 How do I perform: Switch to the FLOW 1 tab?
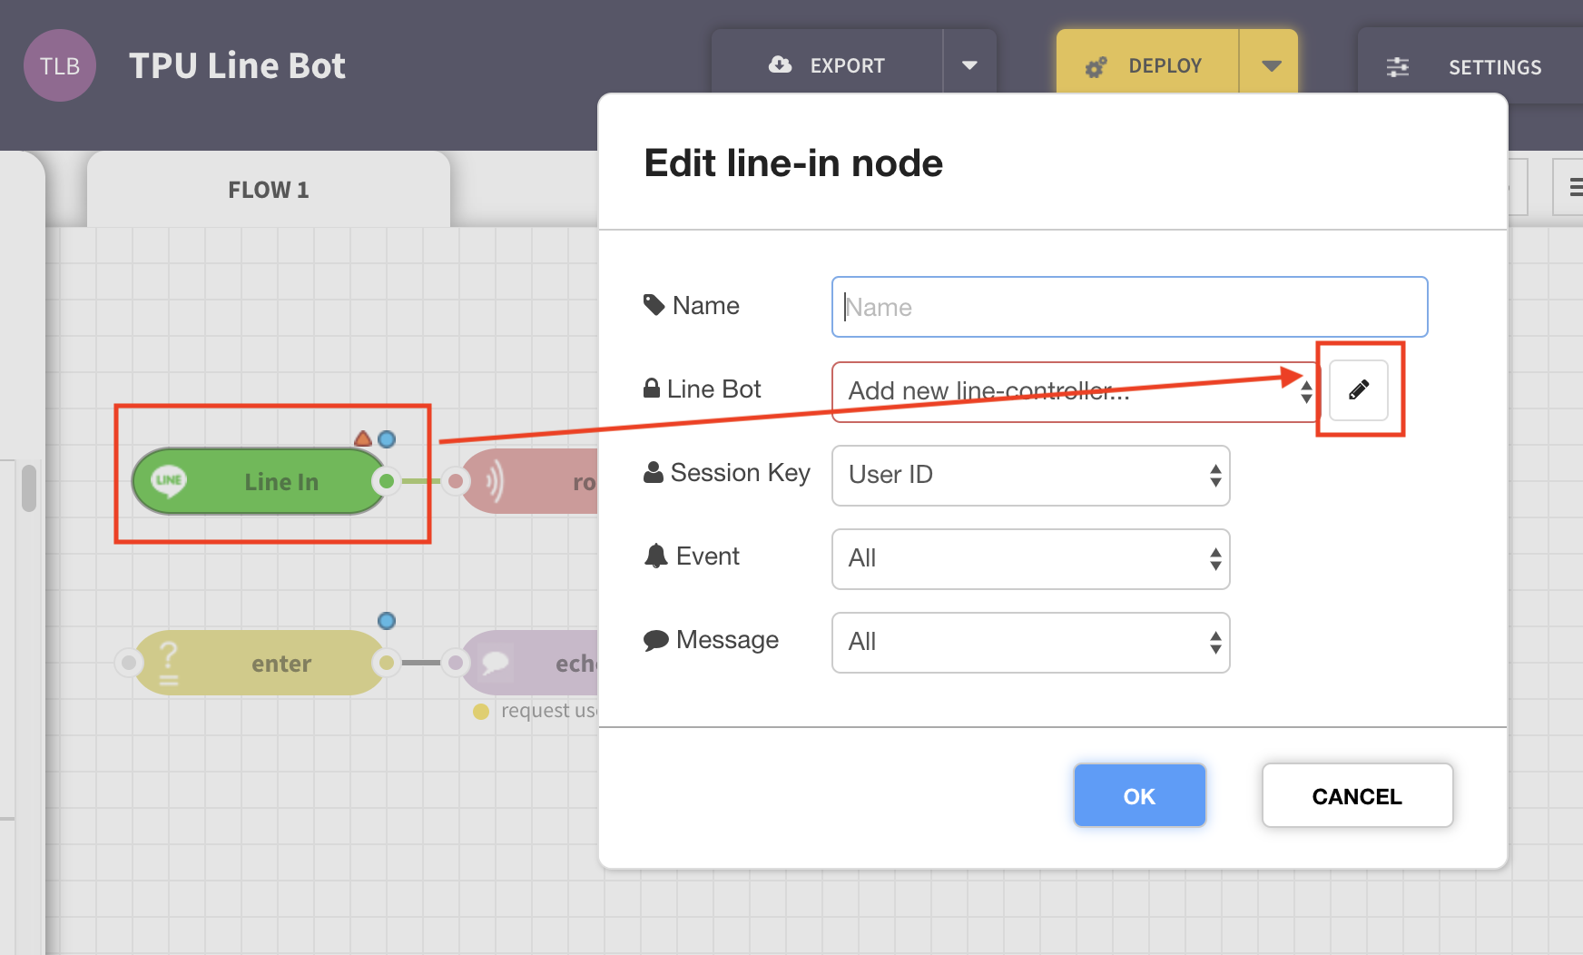click(269, 190)
